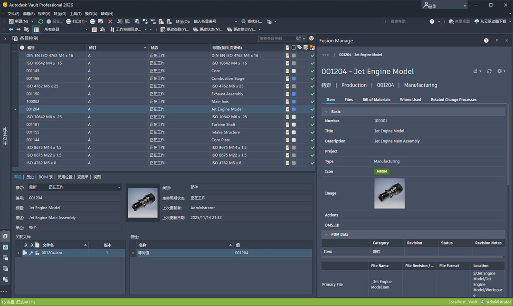Screen dimensions: 513x306
Task: Click the red X delete icon in the toolbar
Action: (x=110, y=21)
